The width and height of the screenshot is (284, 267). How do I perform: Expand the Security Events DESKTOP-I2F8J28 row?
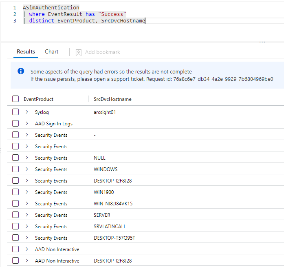point(27,180)
